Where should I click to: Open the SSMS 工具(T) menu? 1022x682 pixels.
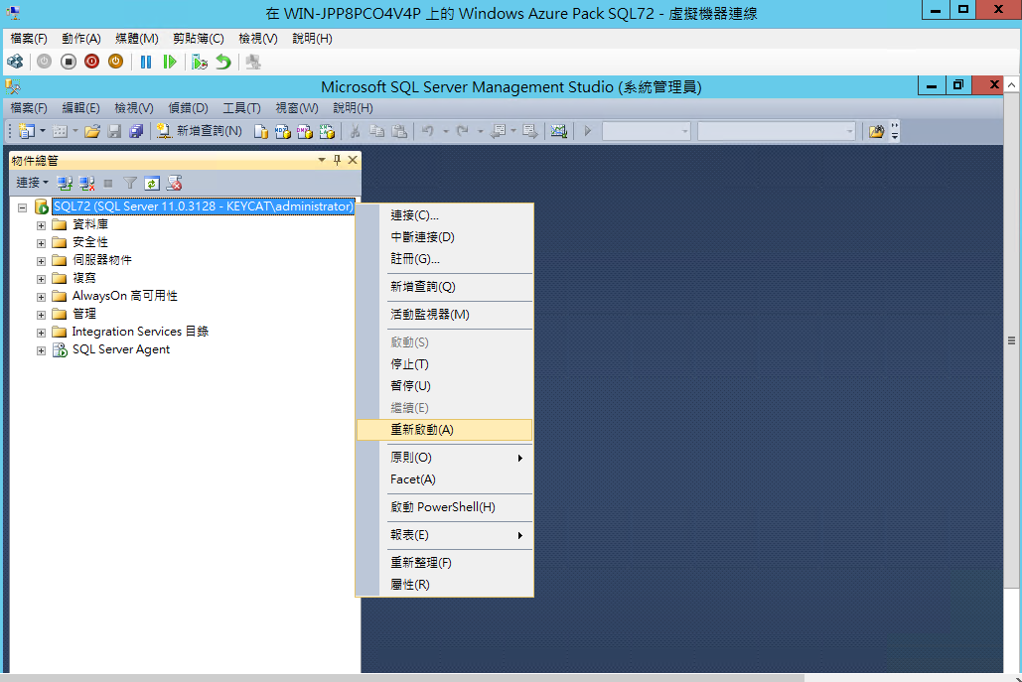241,108
